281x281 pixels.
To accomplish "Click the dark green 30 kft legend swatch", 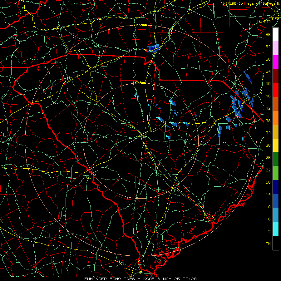I will pyautogui.click(x=276, y=159).
